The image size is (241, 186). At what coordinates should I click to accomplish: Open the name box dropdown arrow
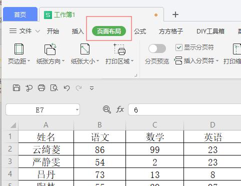(x=77, y=109)
